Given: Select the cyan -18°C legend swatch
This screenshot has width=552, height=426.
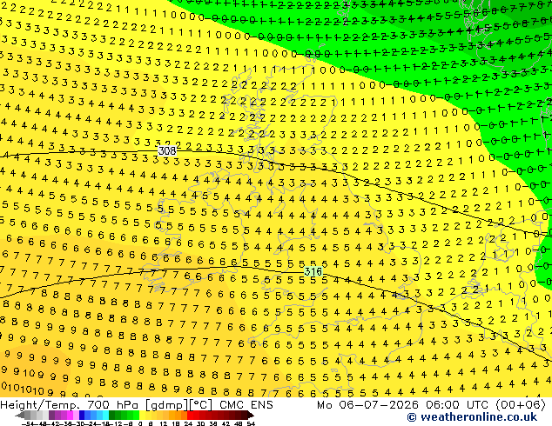Looking at the screenshot, I should coord(106,415).
